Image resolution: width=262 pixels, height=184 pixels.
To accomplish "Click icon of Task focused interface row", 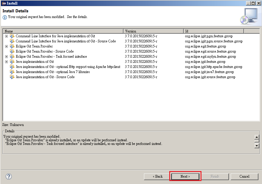I will (12, 57).
